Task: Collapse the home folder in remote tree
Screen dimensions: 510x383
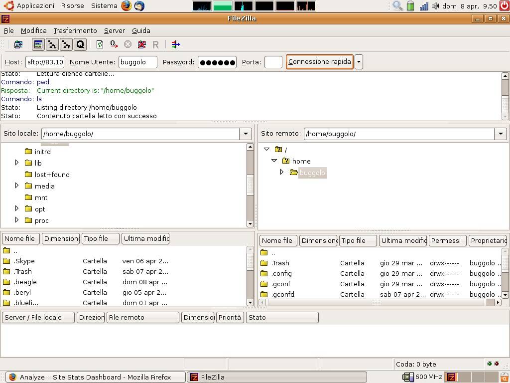Action: pos(274,161)
